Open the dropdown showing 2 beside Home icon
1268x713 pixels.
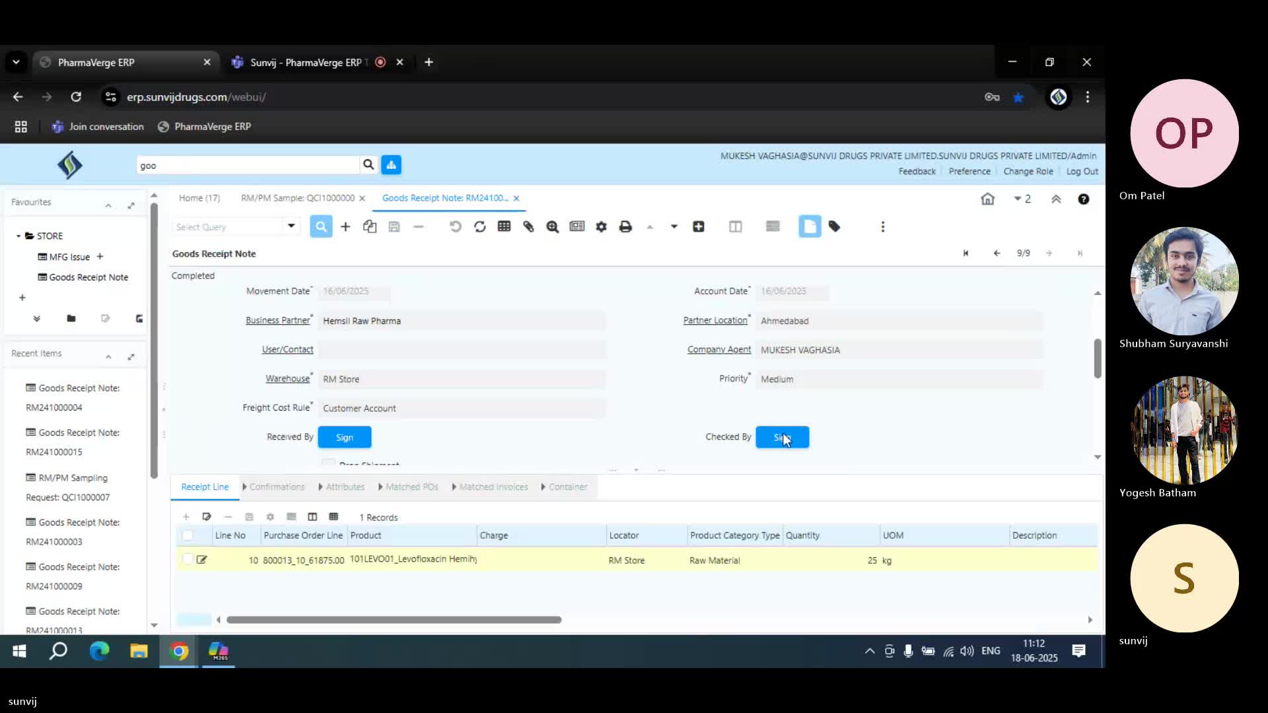(1022, 199)
